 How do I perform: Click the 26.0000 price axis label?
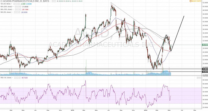[x=205, y=52]
